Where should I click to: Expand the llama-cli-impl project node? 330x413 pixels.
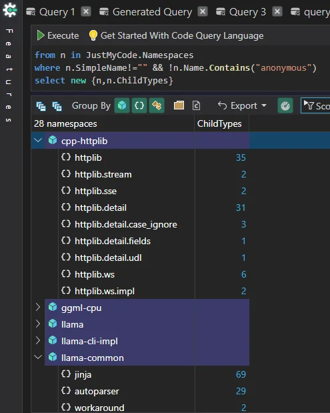[x=38, y=340]
